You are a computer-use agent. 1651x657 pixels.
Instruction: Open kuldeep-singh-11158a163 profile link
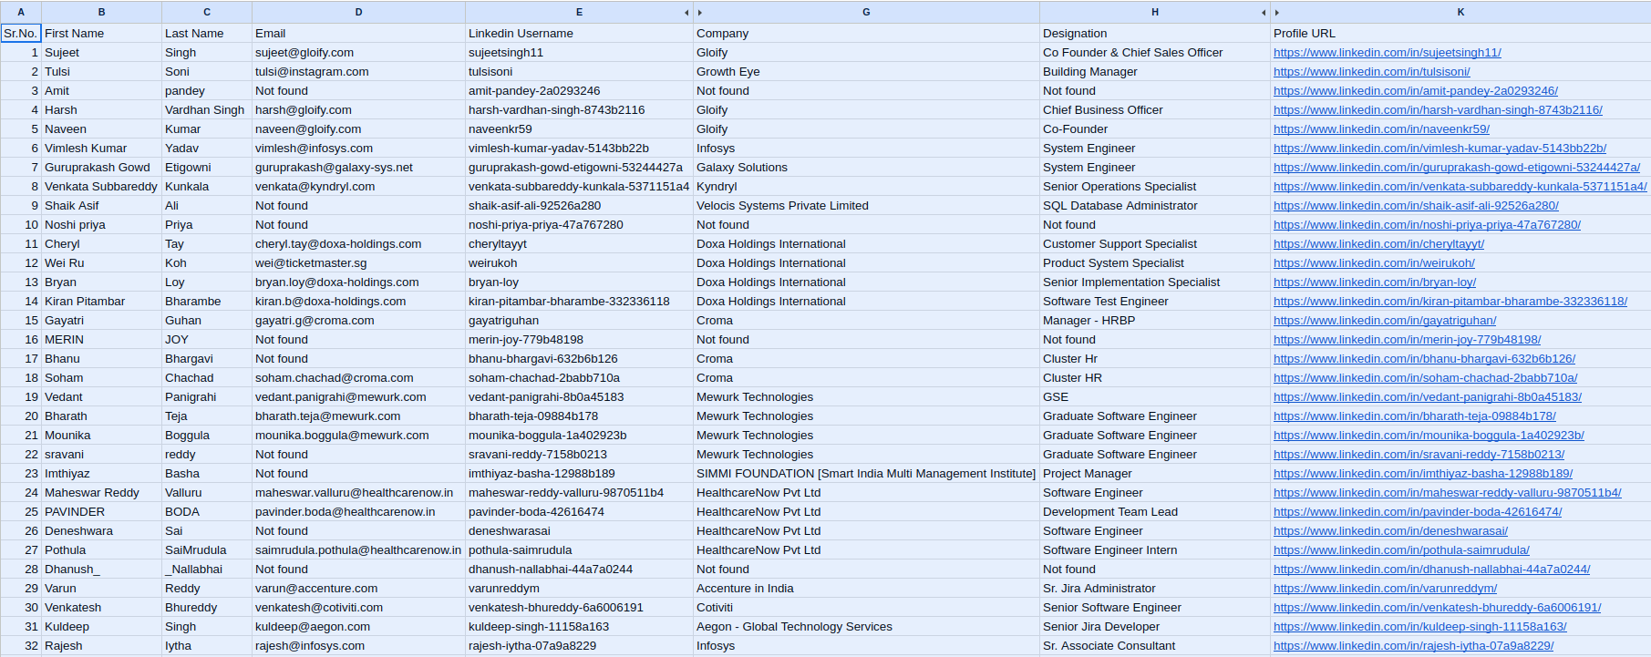tap(1419, 627)
